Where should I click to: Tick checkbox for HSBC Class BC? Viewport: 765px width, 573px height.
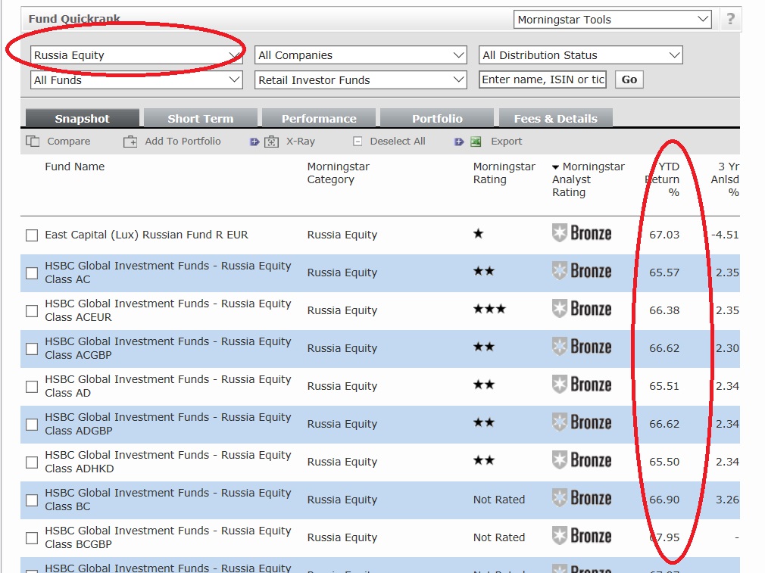tap(32, 500)
